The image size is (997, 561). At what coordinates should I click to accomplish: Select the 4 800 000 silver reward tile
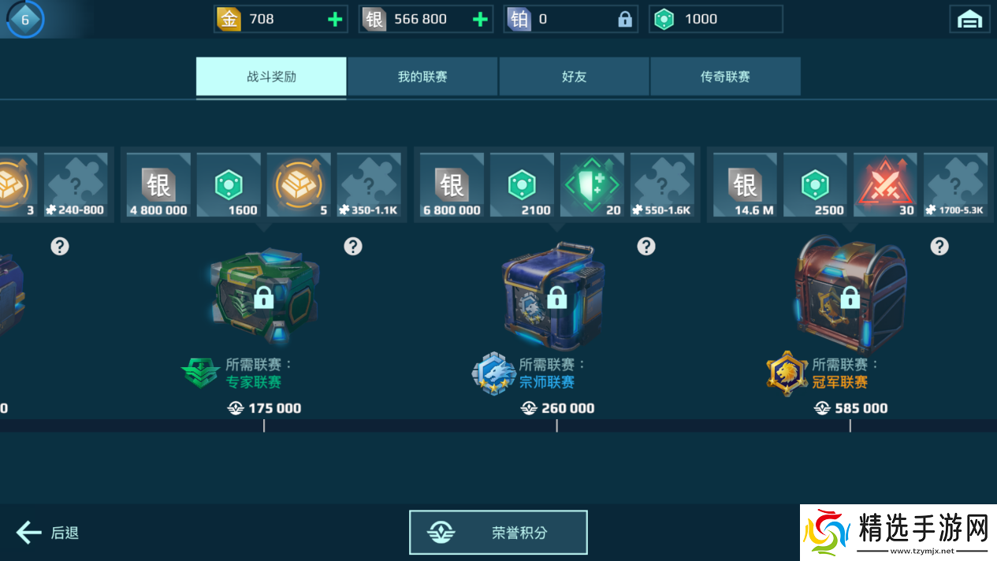pyautogui.click(x=158, y=186)
